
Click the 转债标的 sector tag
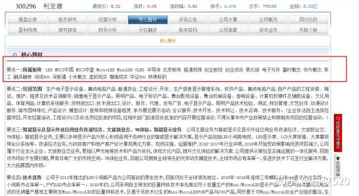pos(157,77)
